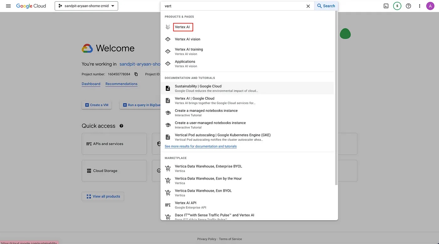
Task: Click document icon beside Sustainability result
Action: point(168,88)
